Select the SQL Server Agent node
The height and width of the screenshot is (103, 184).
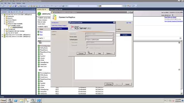(x=13, y=33)
